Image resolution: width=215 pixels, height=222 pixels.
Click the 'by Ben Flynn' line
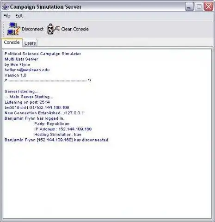[18, 65]
